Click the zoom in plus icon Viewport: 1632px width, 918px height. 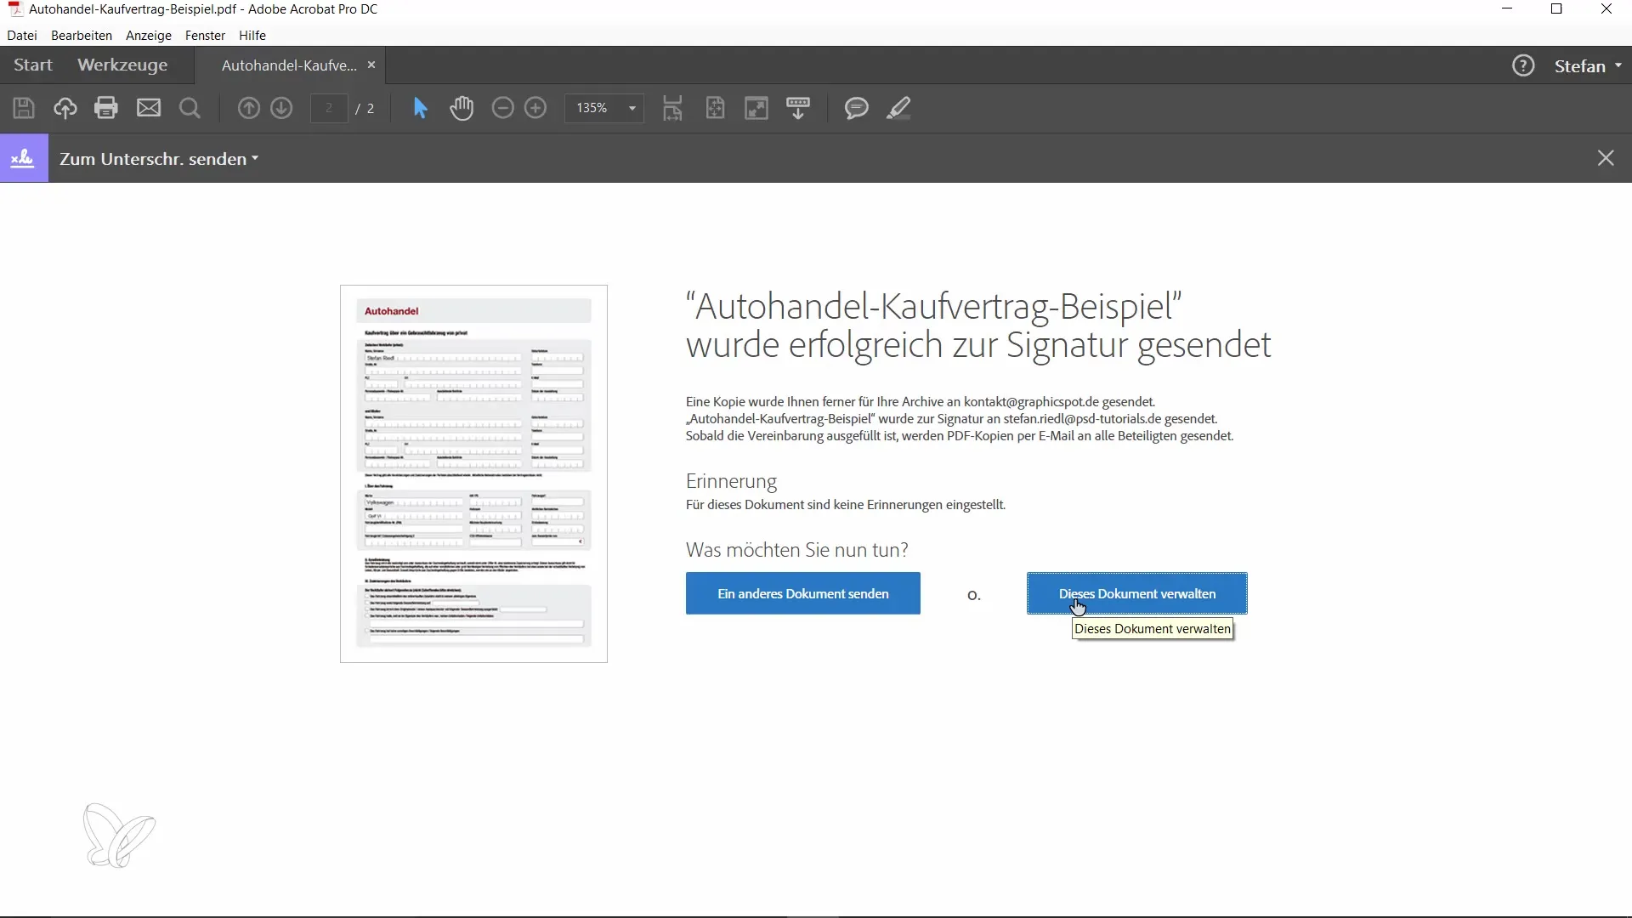[x=535, y=108]
